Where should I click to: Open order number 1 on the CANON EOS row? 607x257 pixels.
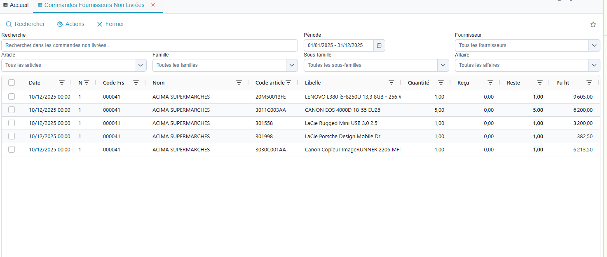80,110
